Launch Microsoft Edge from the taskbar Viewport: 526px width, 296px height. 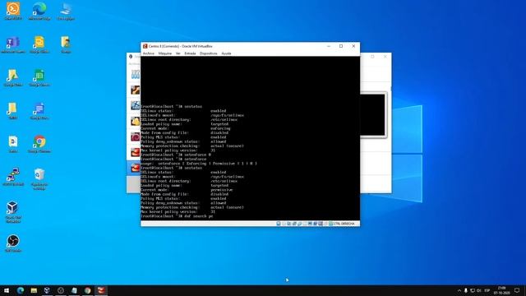(x=21, y=290)
